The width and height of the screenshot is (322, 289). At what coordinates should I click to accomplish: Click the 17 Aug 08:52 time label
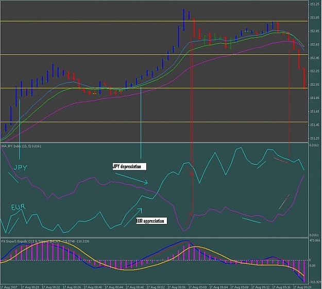[156, 287]
